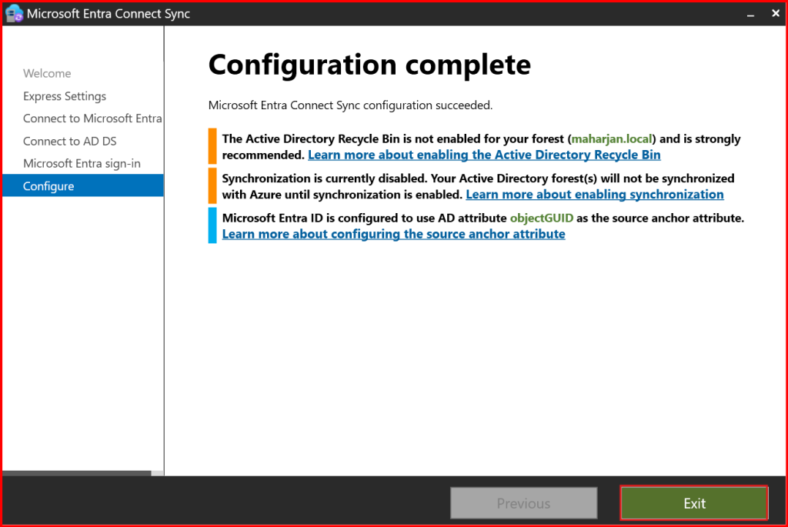Click the green Exit button
Screen dimensions: 788x527
coord(694,503)
